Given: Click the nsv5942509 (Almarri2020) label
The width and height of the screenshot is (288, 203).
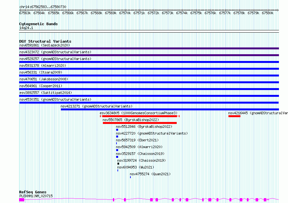Looking at the screenshot, I should (139, 147).
